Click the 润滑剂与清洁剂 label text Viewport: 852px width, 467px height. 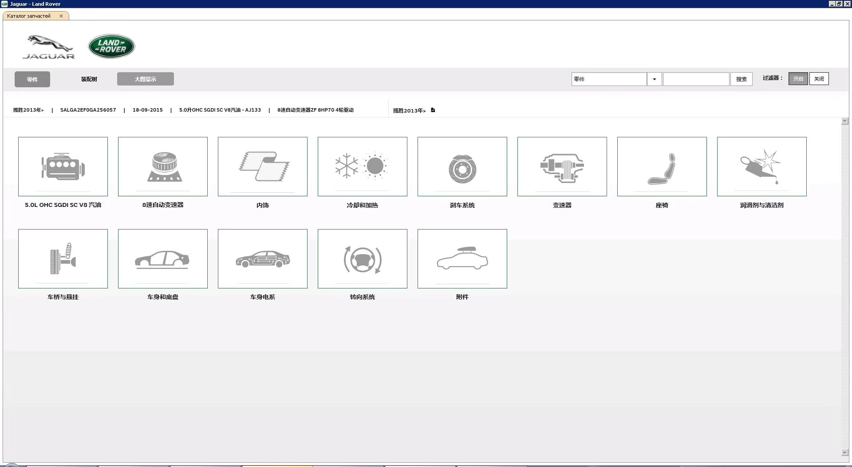pyautogui.click(x=762, y=205)
